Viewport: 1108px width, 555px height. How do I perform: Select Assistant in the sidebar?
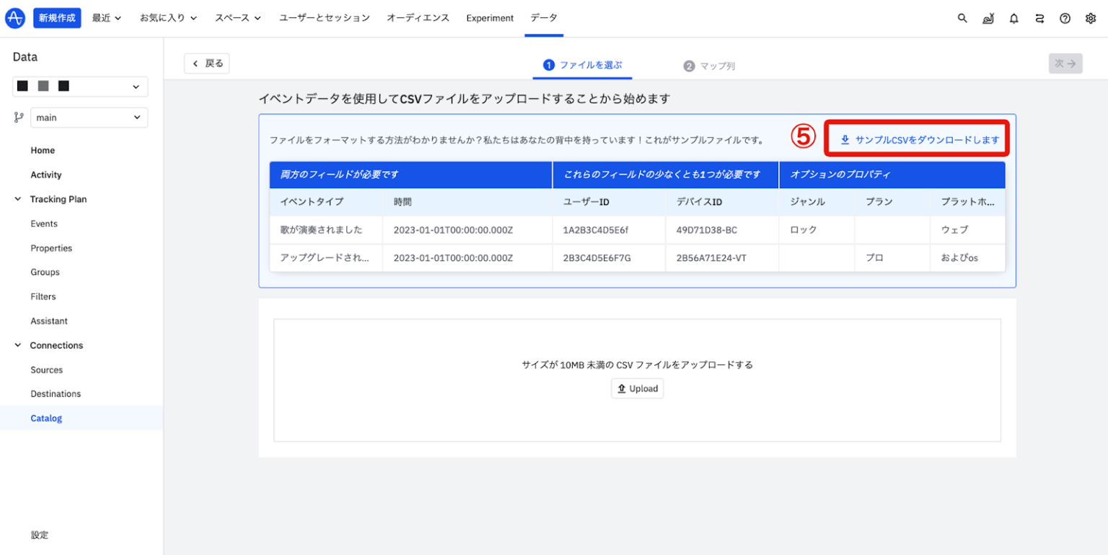[x=48, y=320]
